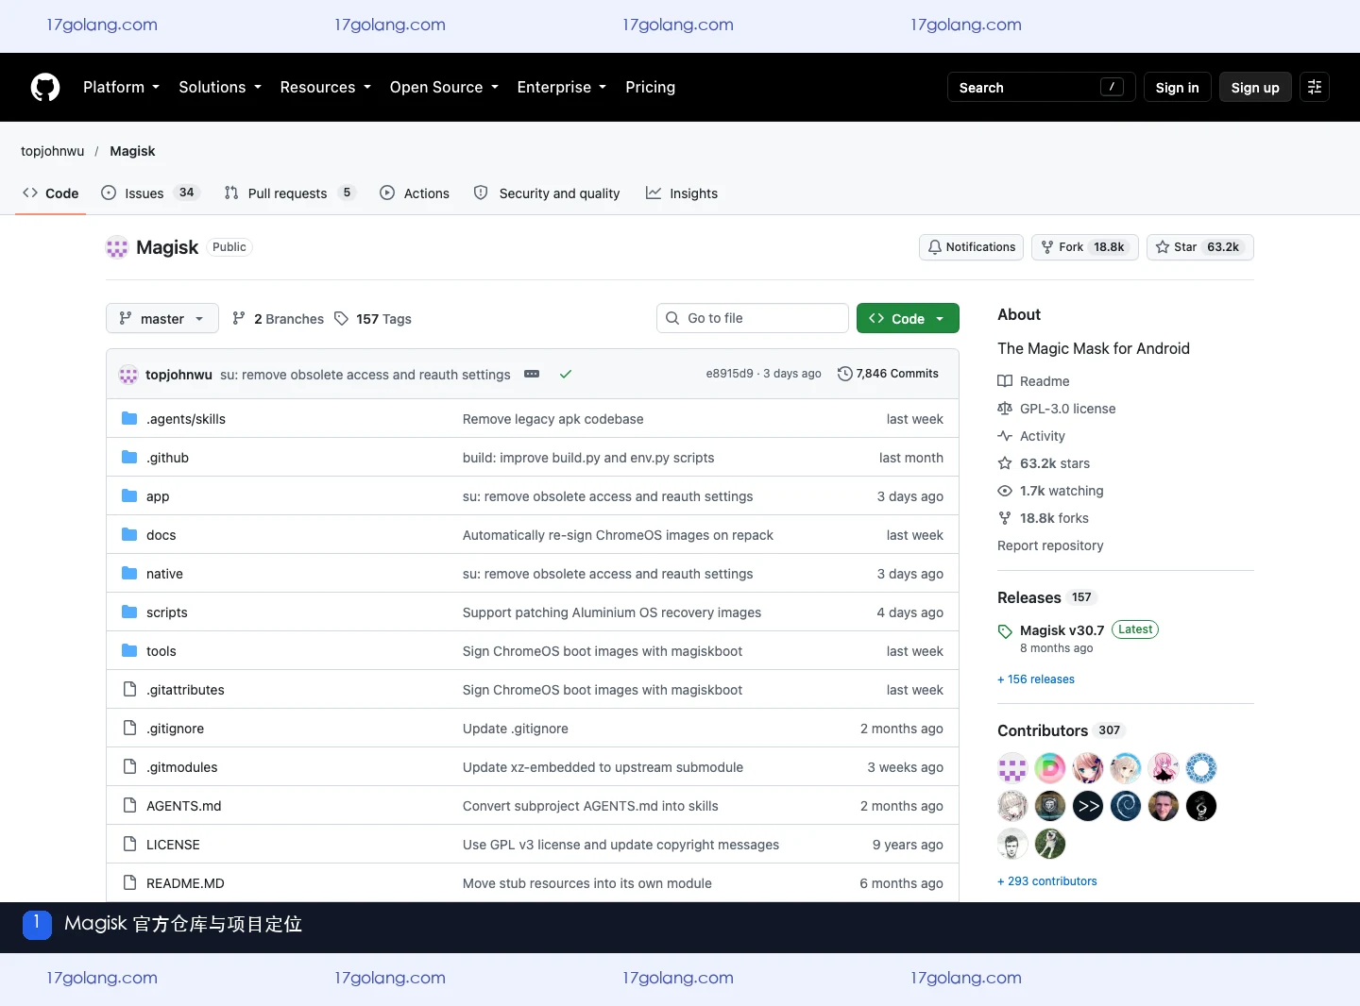The width and height of the screenshot is (1360, 1006).
Task: Open the green Code dropdown button
Action: coord(908,319)
